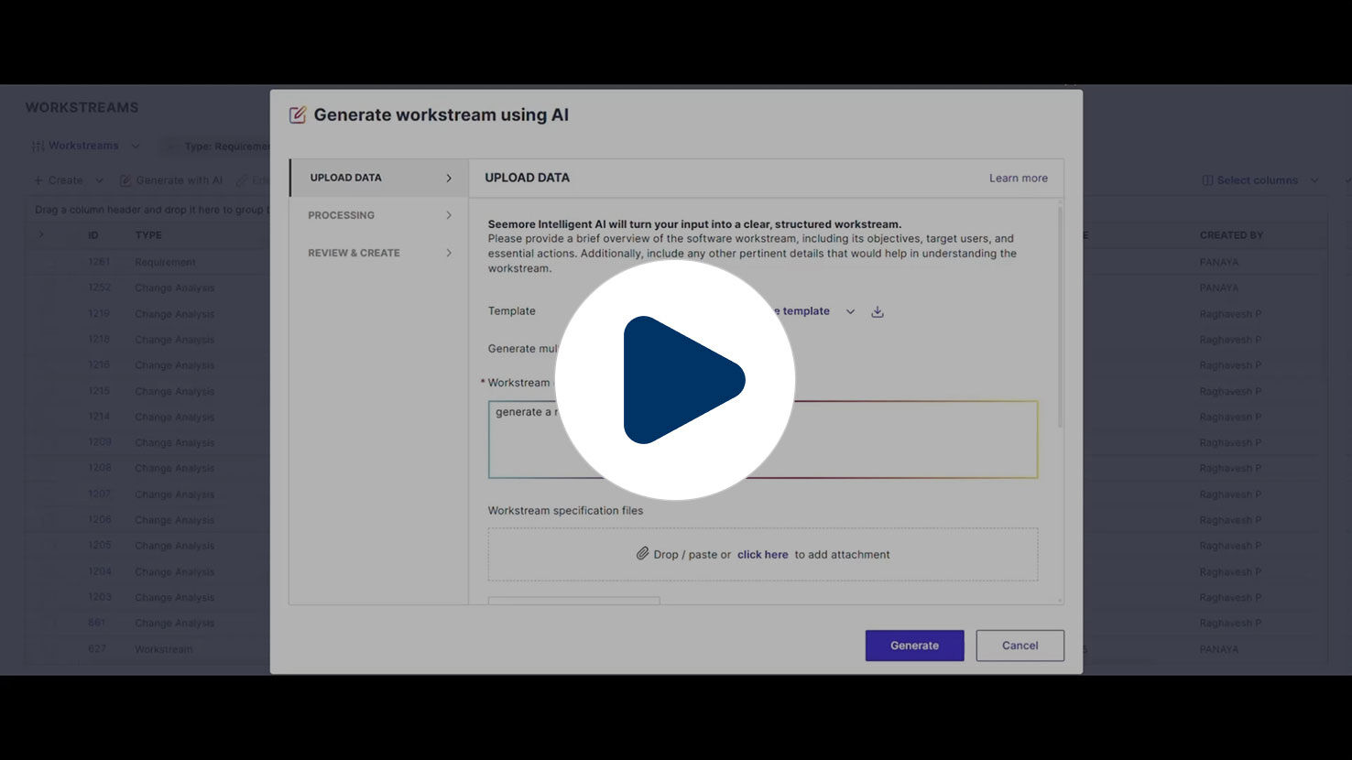Select row ID 1207
This screenshot has height=760, width=1352.
click(x=99, y=494)
